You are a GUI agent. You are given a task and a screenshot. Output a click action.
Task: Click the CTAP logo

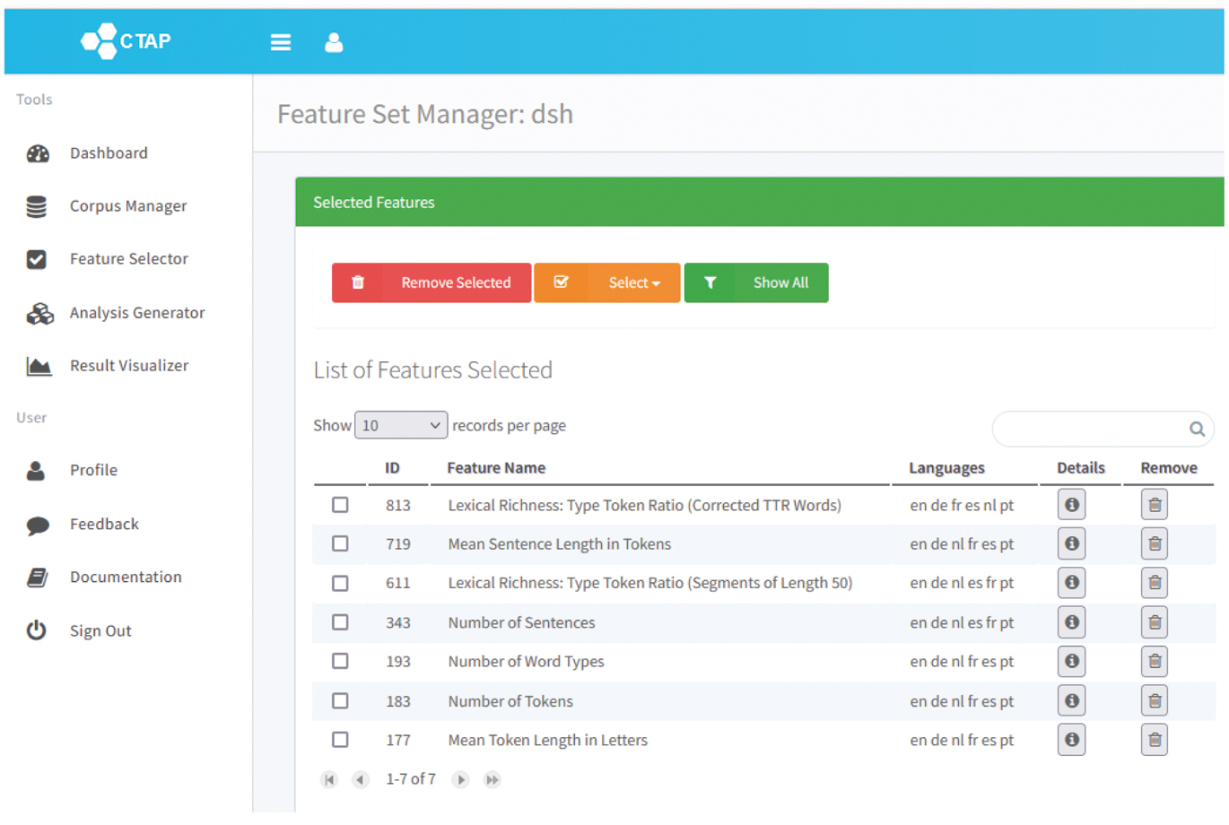pos(126,41)
